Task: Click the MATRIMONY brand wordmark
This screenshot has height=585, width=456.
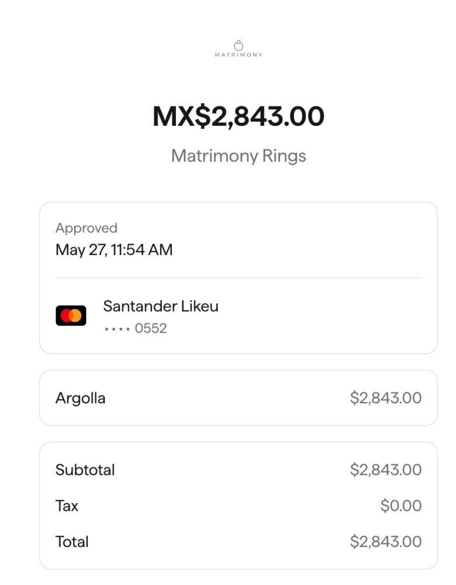Action: (239, 55)
